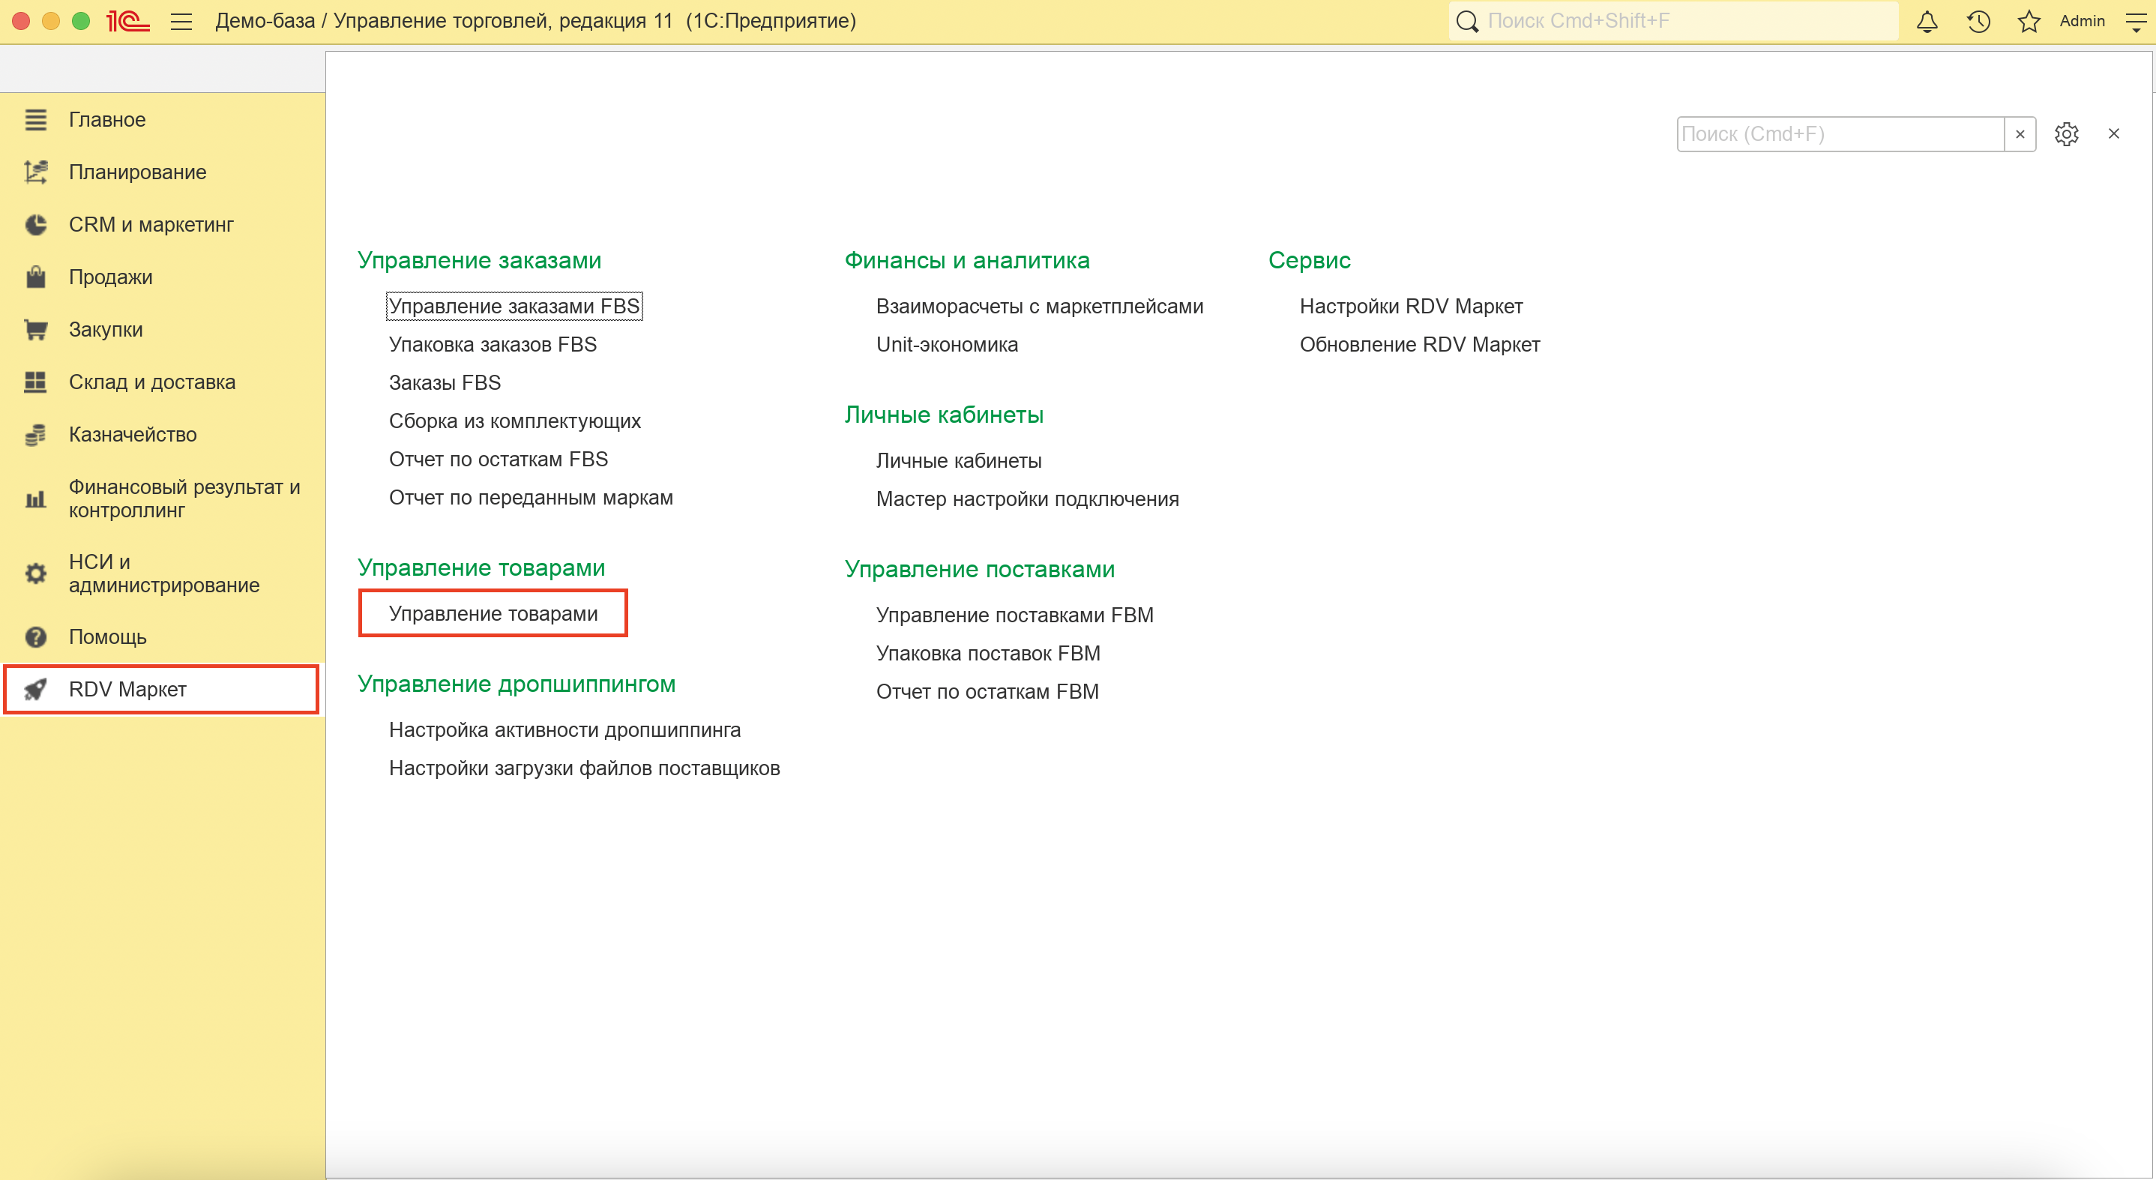Open Unit-экономика report link

tap(947, 345)
